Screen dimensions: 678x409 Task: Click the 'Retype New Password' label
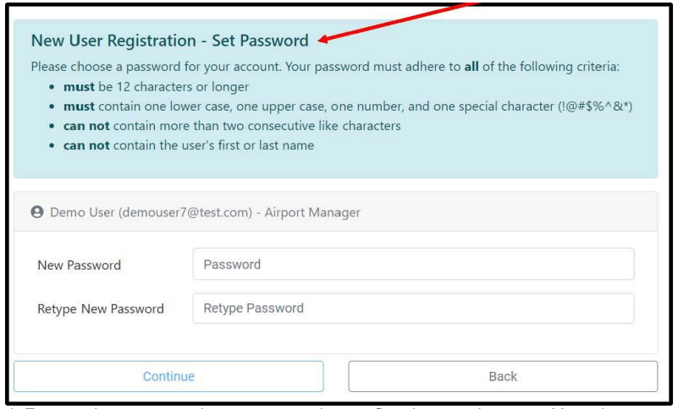(100, 309)
